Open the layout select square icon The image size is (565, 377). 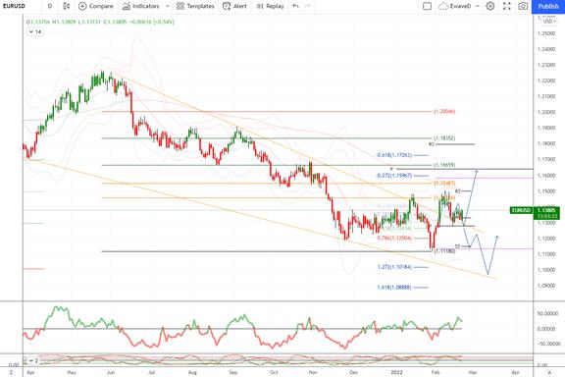[x=427, y=6]
